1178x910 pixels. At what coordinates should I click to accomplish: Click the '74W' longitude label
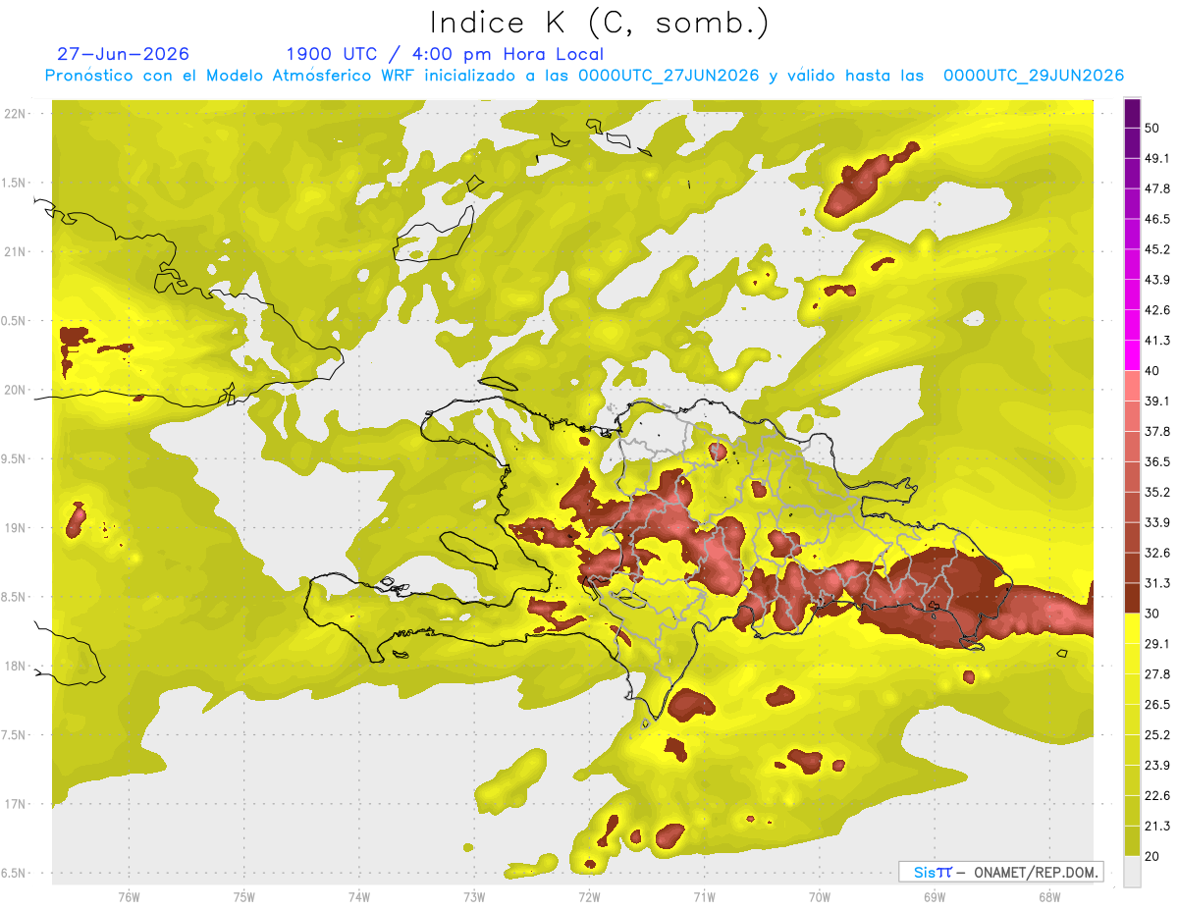[358, 896]
